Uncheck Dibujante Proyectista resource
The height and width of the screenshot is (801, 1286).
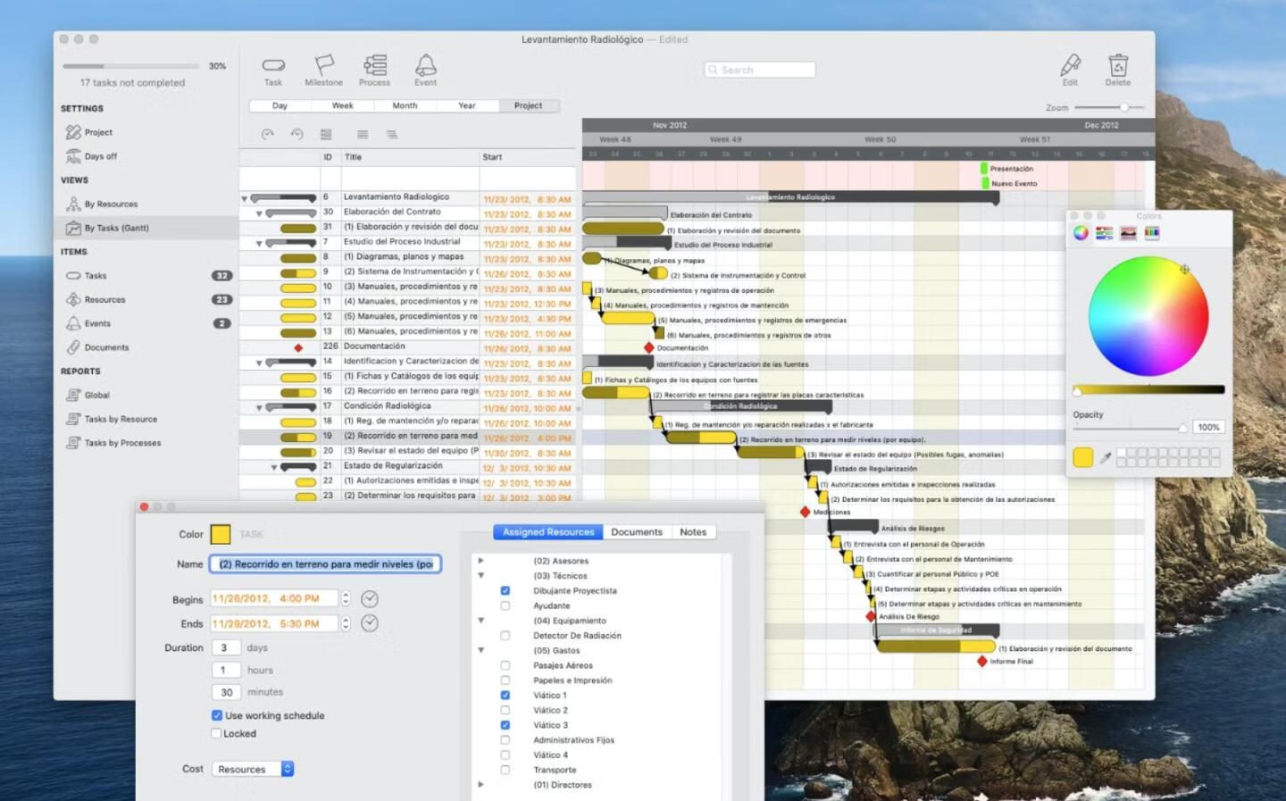(x=505, y=591)
